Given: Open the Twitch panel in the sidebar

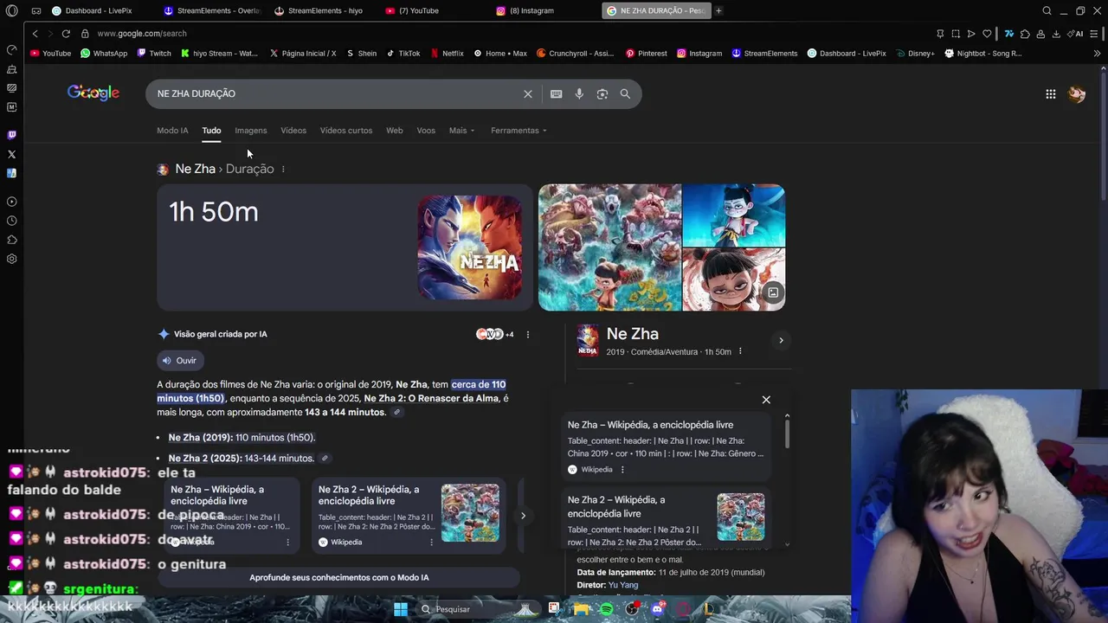Looking at the screenshot, I should 11,135.
